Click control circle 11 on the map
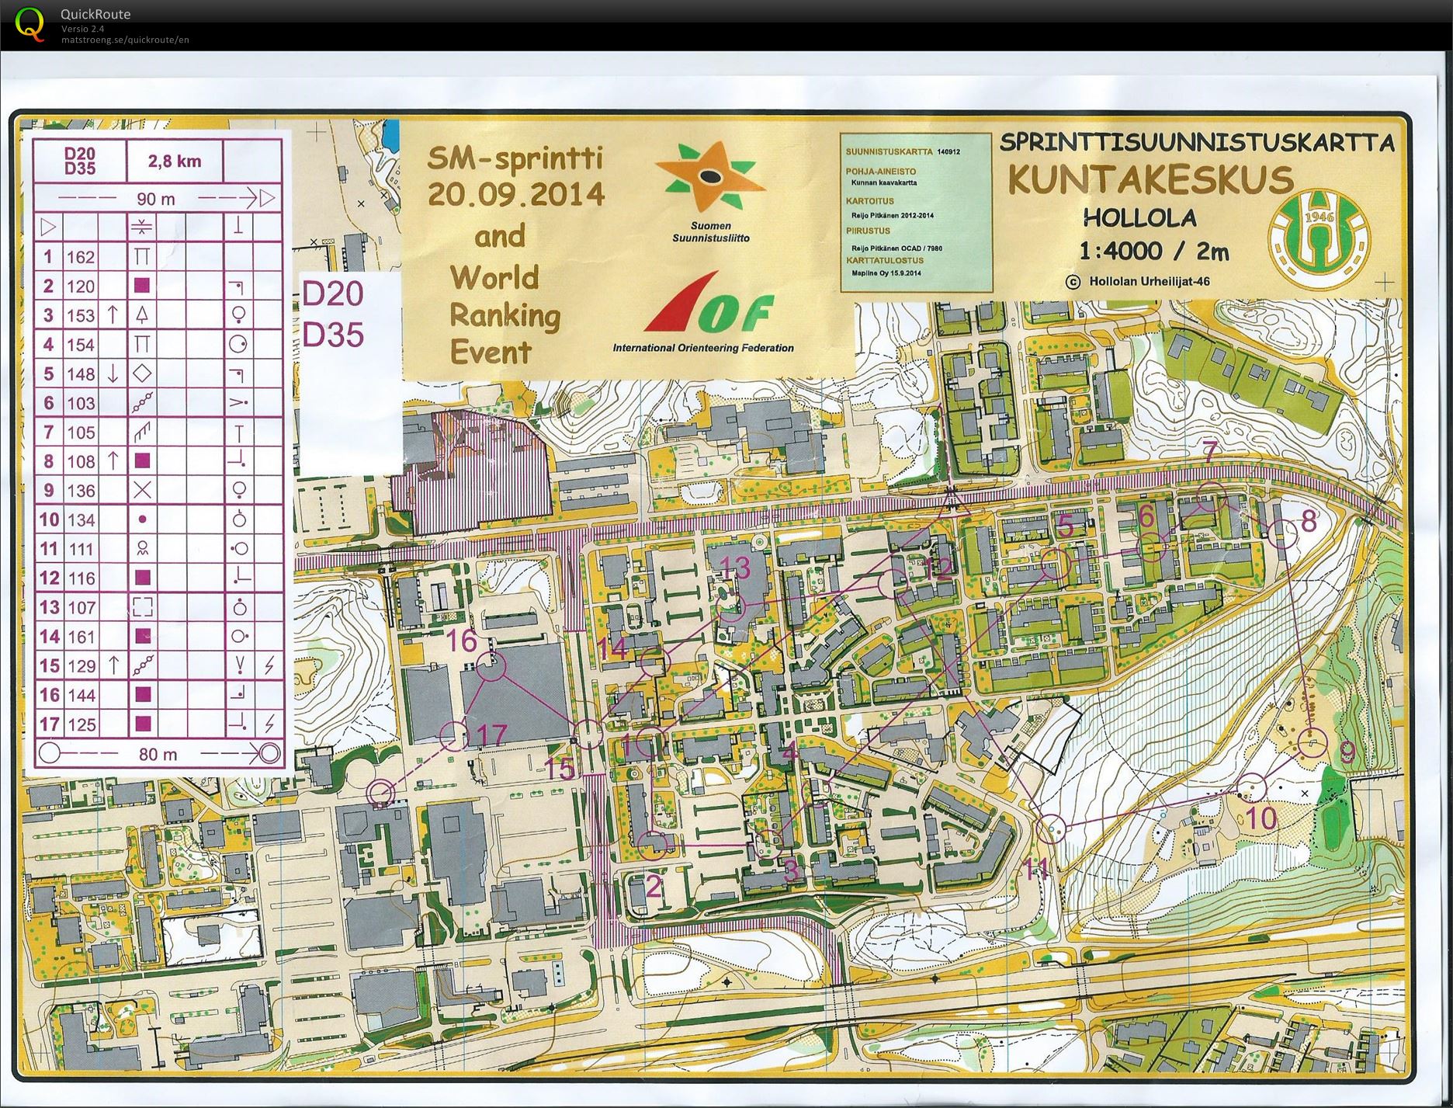The width and height of the screenshot is (1453, 1108). (x=1051, y=829)
